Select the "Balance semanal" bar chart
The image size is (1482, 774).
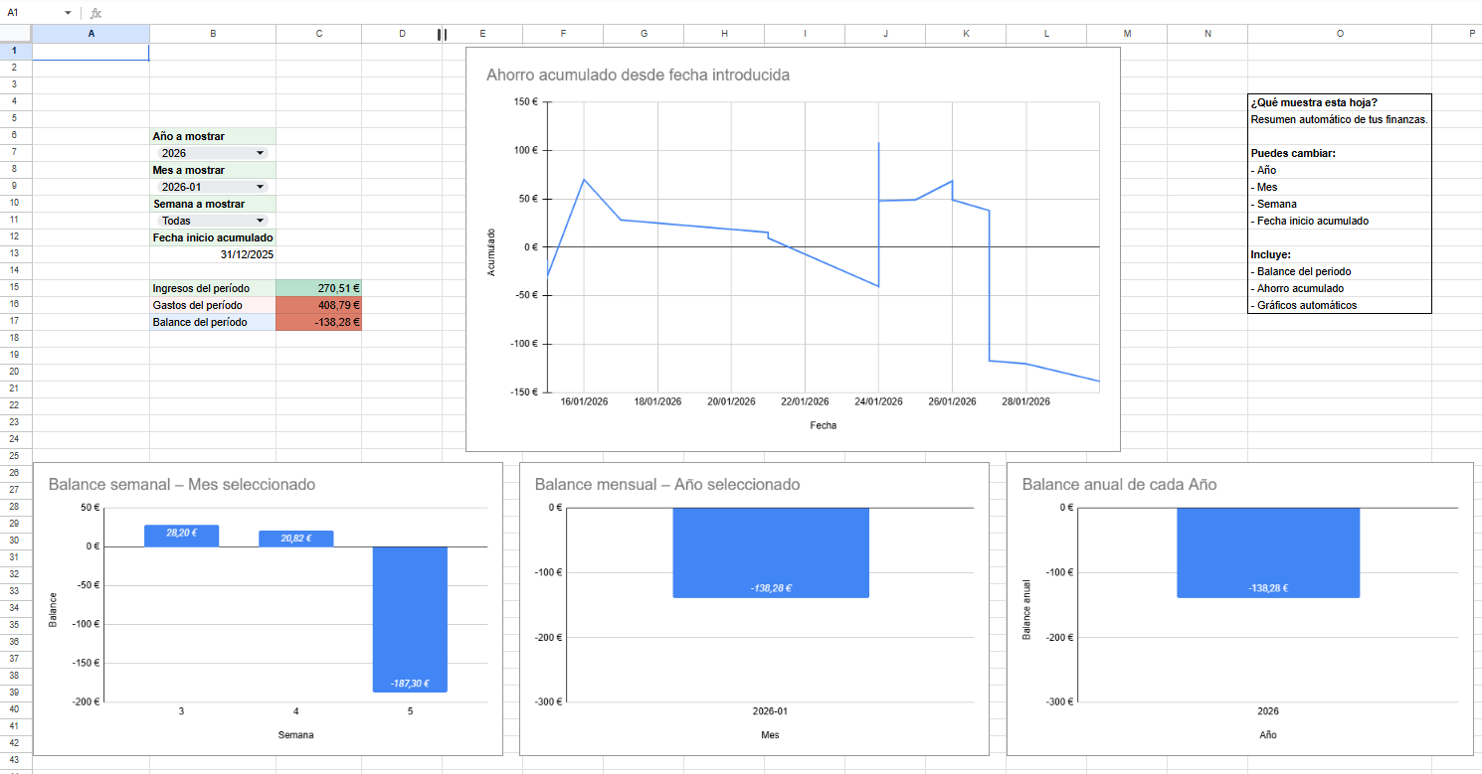point(269,611)
